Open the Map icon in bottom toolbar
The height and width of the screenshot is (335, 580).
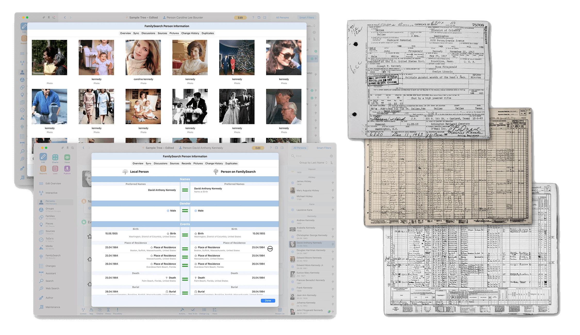point(91,310)
